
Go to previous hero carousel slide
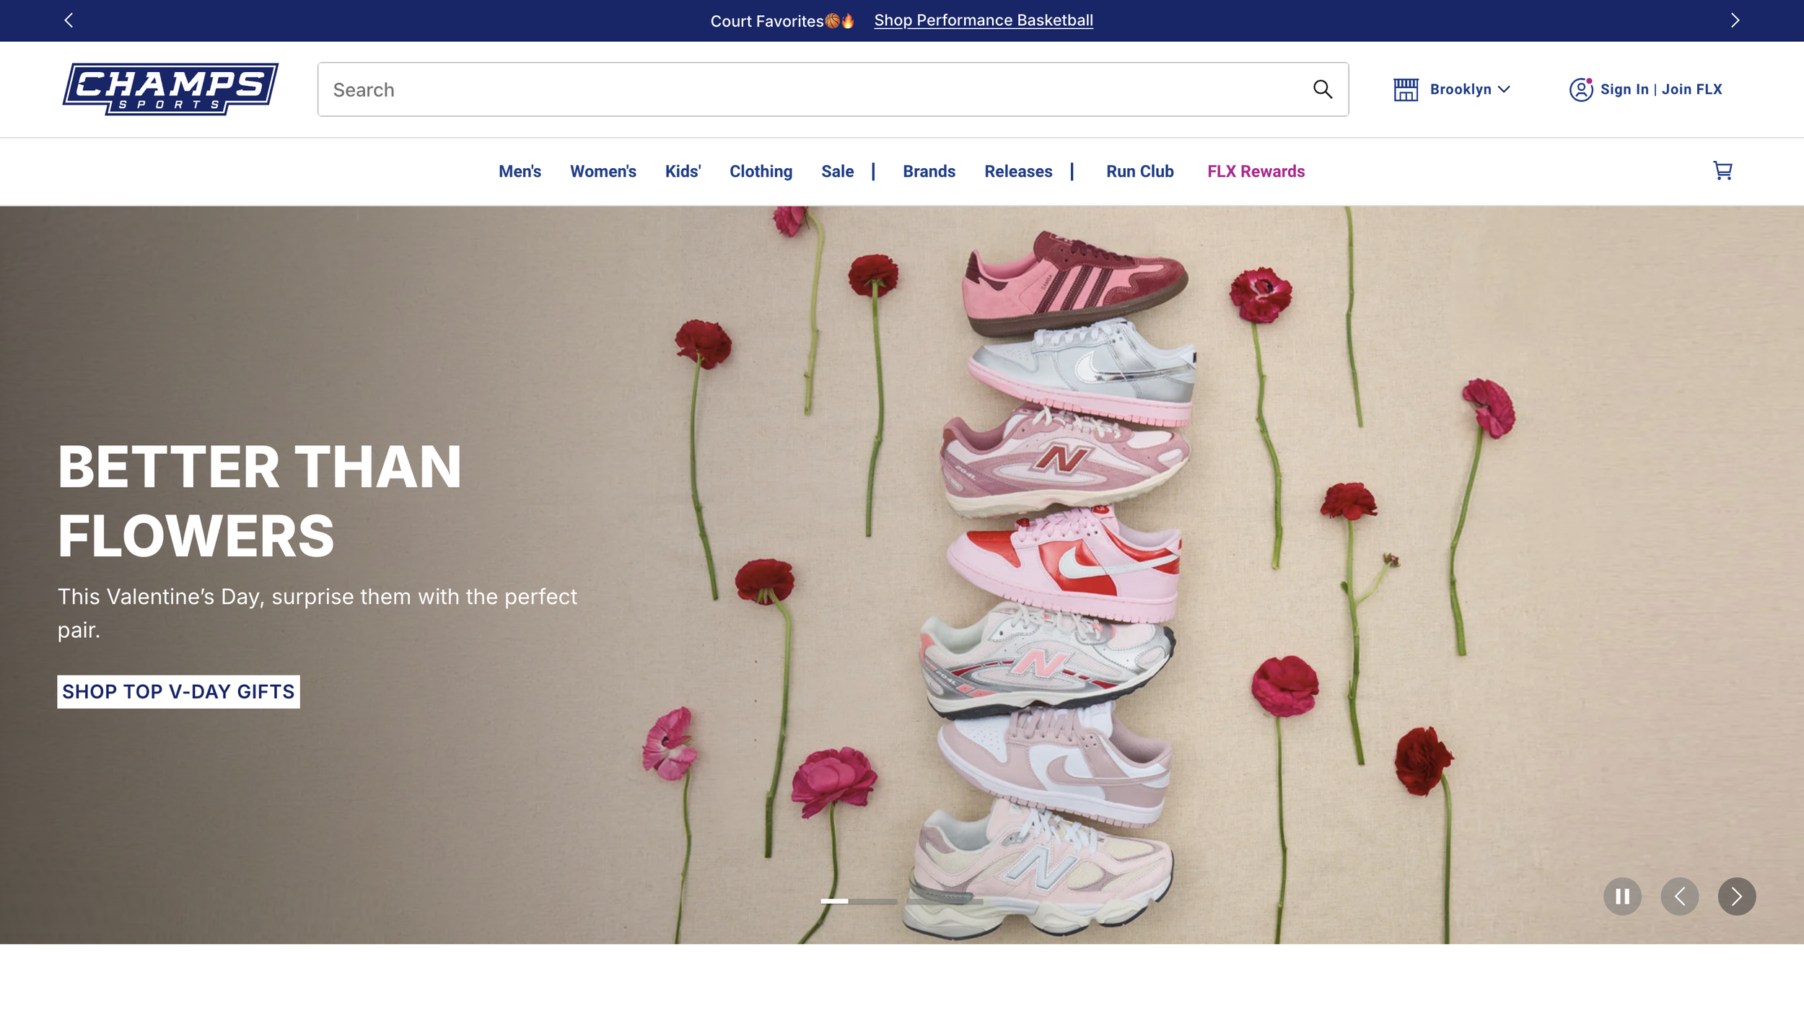(1679, 896)
